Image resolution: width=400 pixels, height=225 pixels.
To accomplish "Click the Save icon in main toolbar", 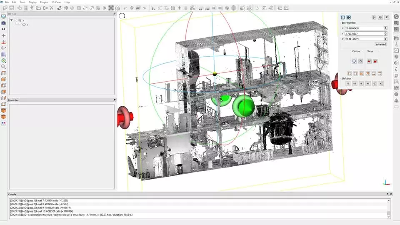I will click(x=12, y=8).
